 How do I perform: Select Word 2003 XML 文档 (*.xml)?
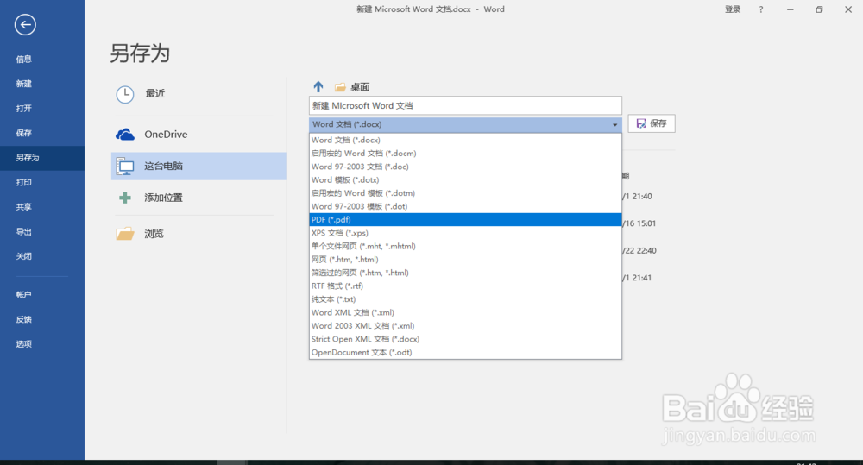pos(466,326)
